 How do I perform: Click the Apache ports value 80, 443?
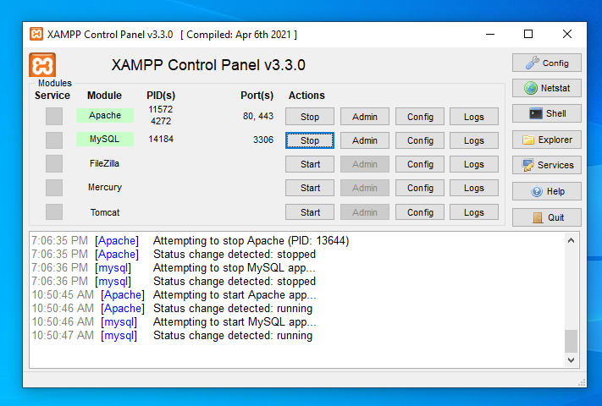click(x=258, y=116)
